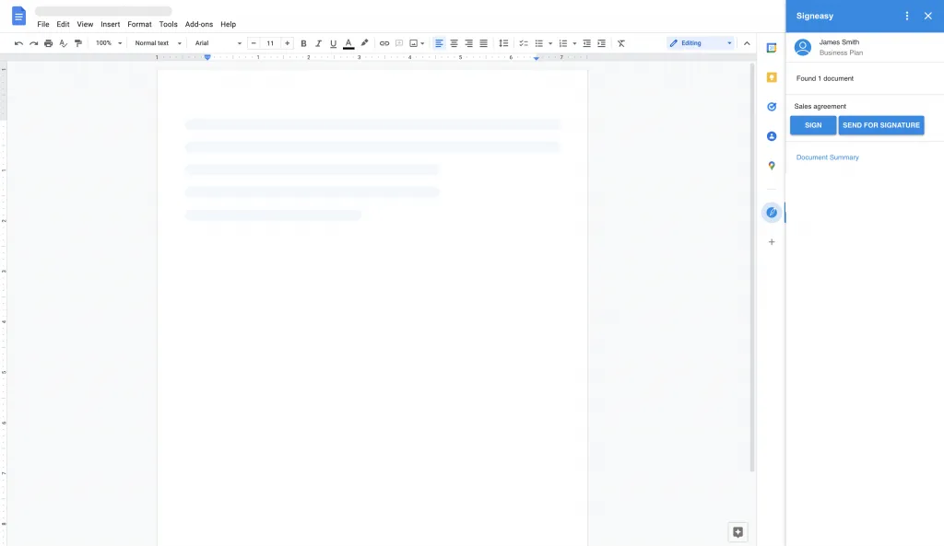Toggle bold formatting
Image resolution: width=944 pixels, height=546 pixels.
[303, 43]
